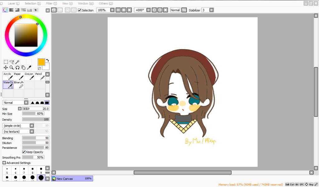This screenshot has height=187, width=319.
Task: Click the Normal view mode button
Action: [175, 10]
